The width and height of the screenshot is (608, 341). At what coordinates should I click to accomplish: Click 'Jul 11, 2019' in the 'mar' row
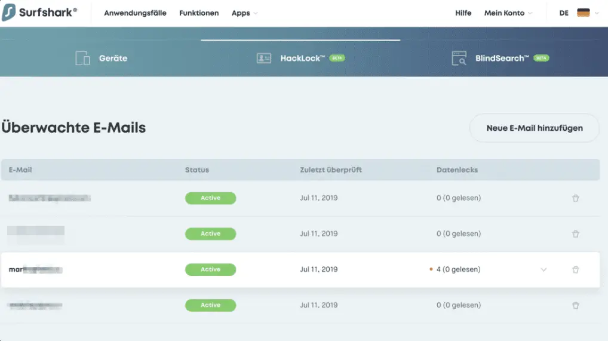pyautogui.click(x=319, y=269)
